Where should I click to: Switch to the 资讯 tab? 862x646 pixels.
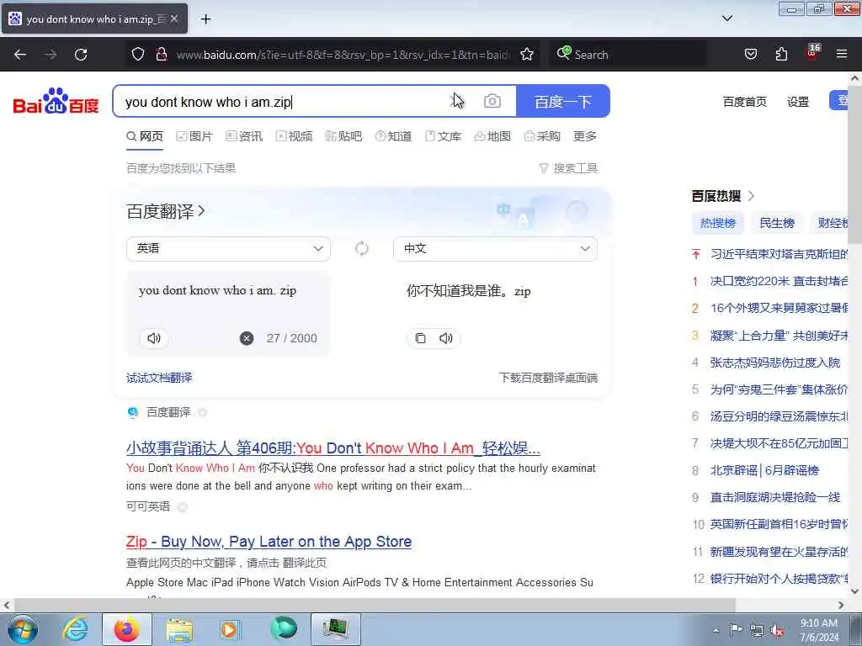245,136
